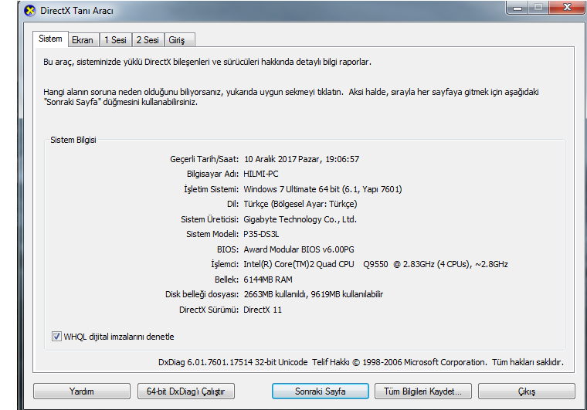Click the DirectX 11 version value
587x410 pixels.
pyautogui.click(x=263, y=310)
